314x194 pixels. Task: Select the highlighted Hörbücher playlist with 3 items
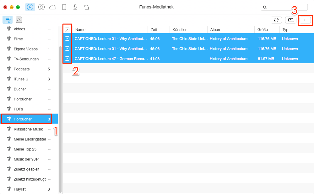coord(29,119)
